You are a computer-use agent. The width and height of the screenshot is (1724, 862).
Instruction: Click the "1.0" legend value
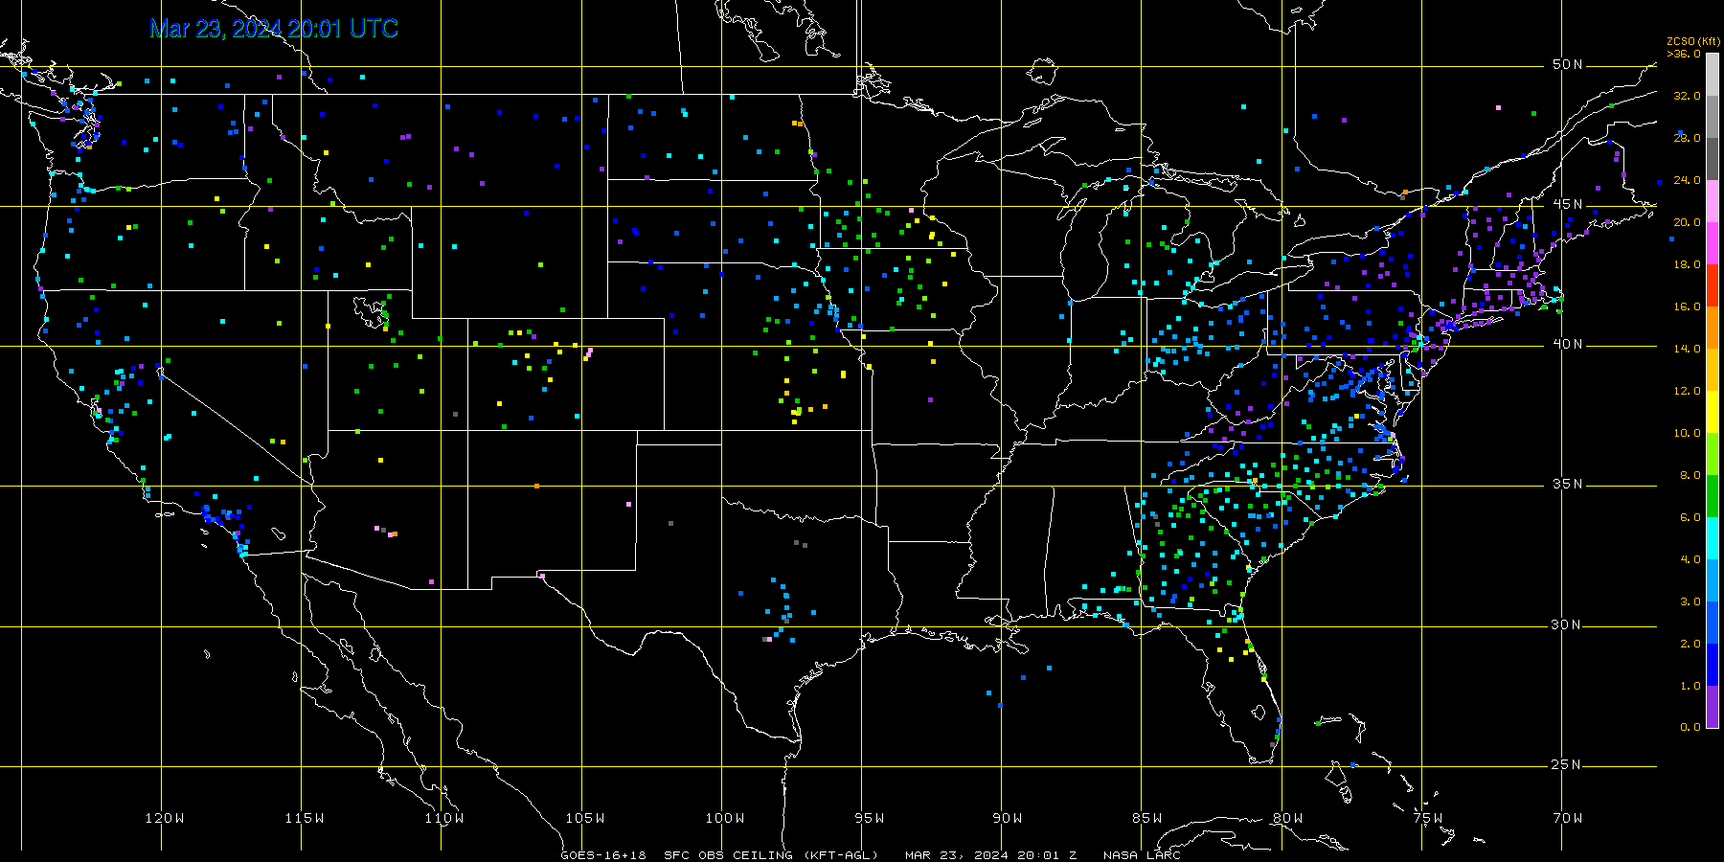pyautogui.click(x=1690, y=686)
